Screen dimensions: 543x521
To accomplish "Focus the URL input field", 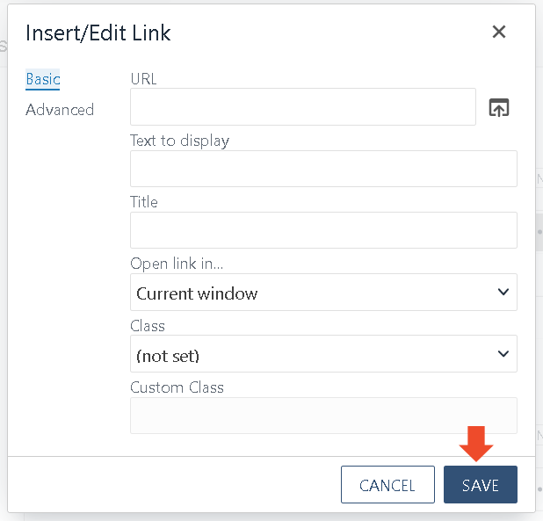I will pos(302,106).
